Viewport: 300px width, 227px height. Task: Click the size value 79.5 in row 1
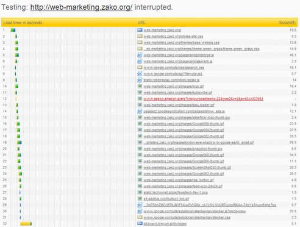(293, 30)
